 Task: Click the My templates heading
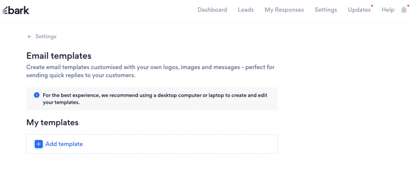(52, 122)
